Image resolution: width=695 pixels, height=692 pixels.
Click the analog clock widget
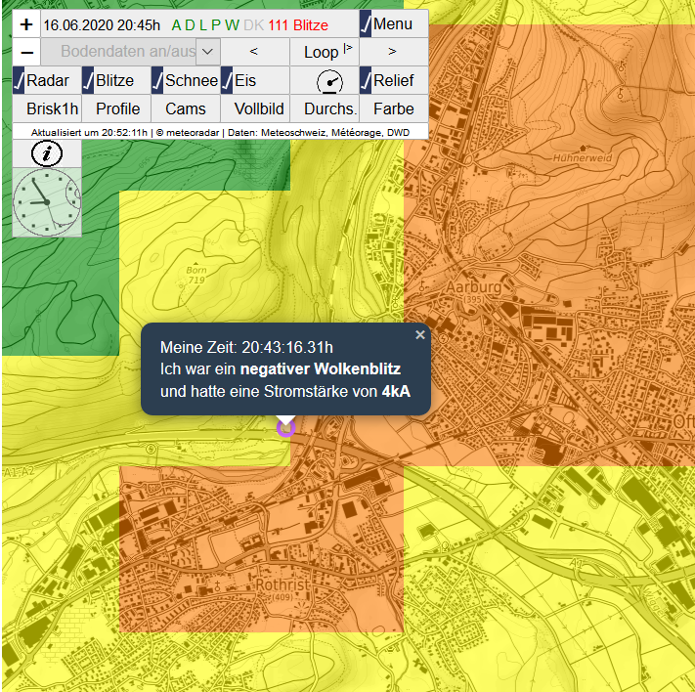(x=47, y=201)
